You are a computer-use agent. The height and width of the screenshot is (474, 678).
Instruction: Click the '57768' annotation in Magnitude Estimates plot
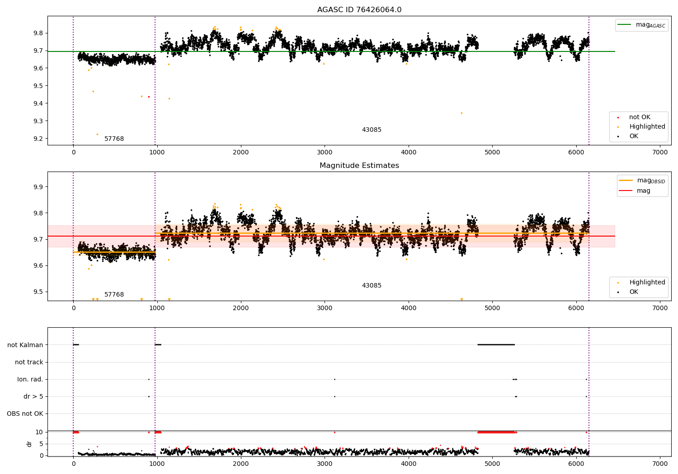coord(114,295)
